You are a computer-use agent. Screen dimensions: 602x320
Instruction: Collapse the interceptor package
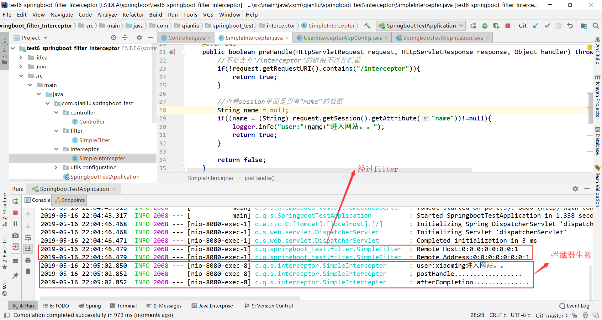[x=56, y=149]
